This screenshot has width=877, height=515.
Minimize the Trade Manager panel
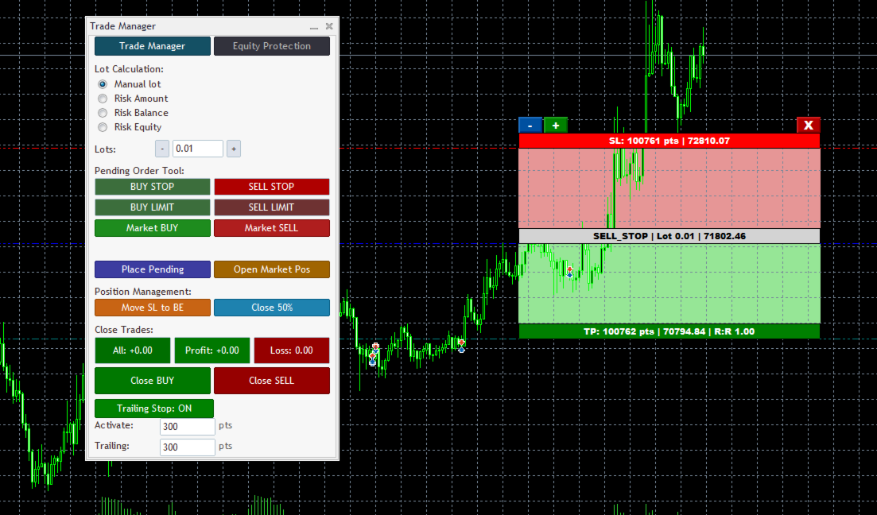coord(314,26)
